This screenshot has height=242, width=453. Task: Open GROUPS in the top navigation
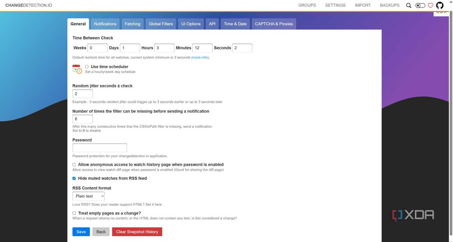tap(307, 5)
